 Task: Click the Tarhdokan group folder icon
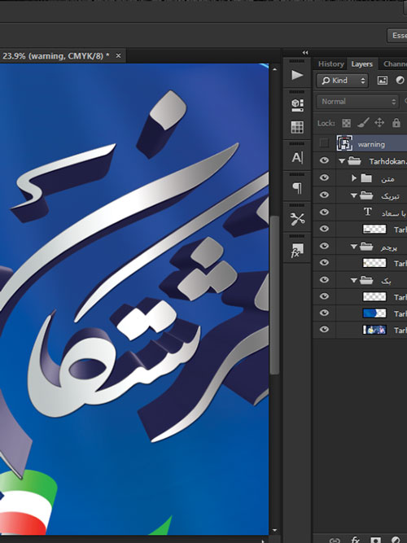[x=354, y=161]
